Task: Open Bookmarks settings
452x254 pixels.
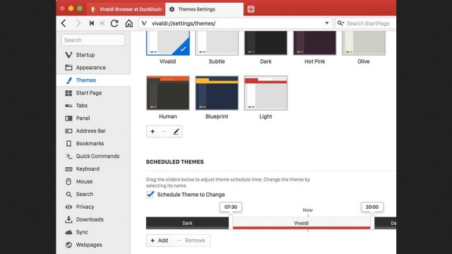Action: coord(93,143)
